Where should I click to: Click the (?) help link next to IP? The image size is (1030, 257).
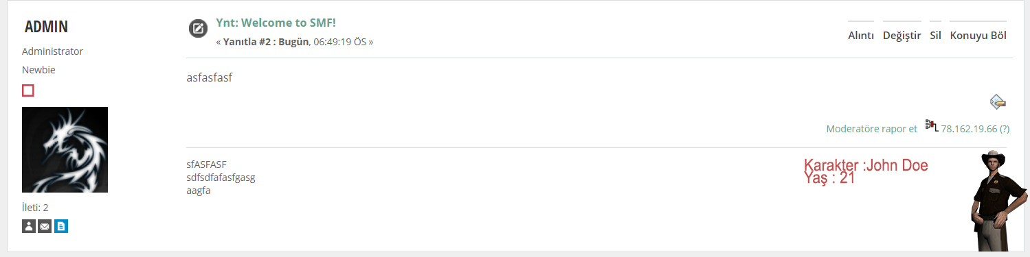(1005, 128)
